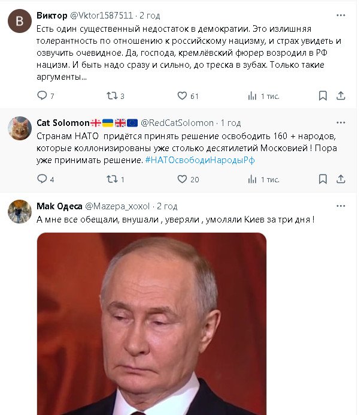
Task: Open Мак Одеса's profile avatar
Action: click(19, 211)
